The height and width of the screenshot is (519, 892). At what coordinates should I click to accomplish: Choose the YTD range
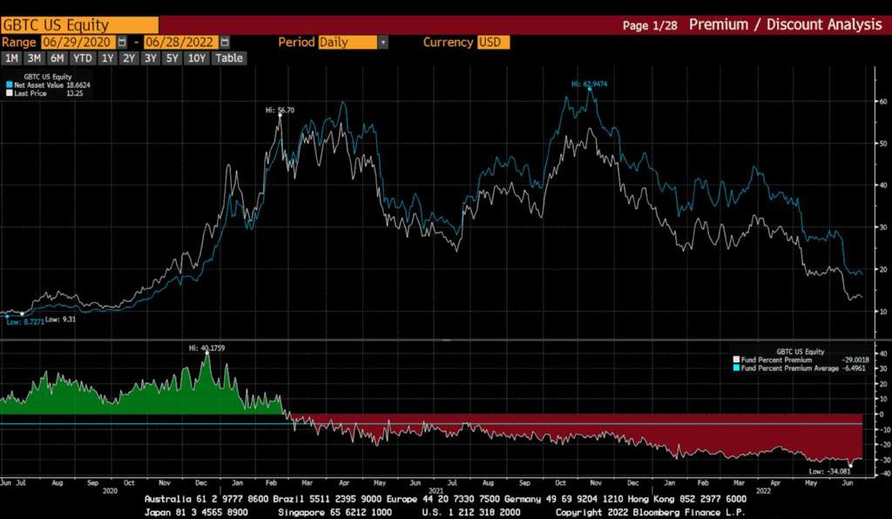tap(83, 58)
